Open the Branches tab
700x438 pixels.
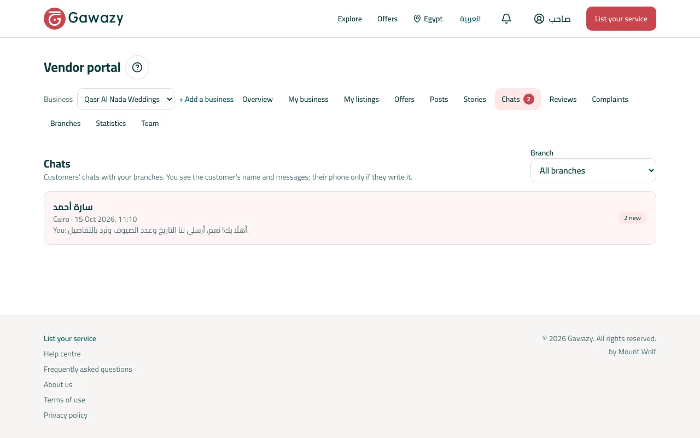[66, 123]
